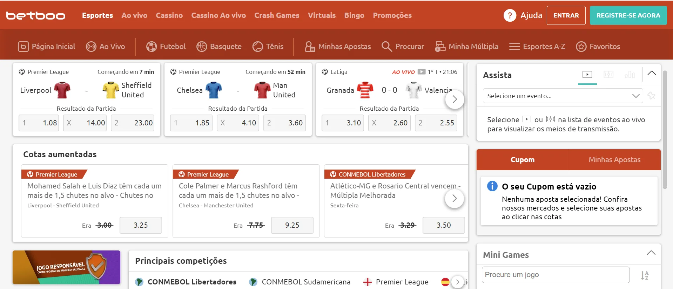Click the Sheffield United yellow jersey
Screen dimensions: 673x289
point(111,90)
